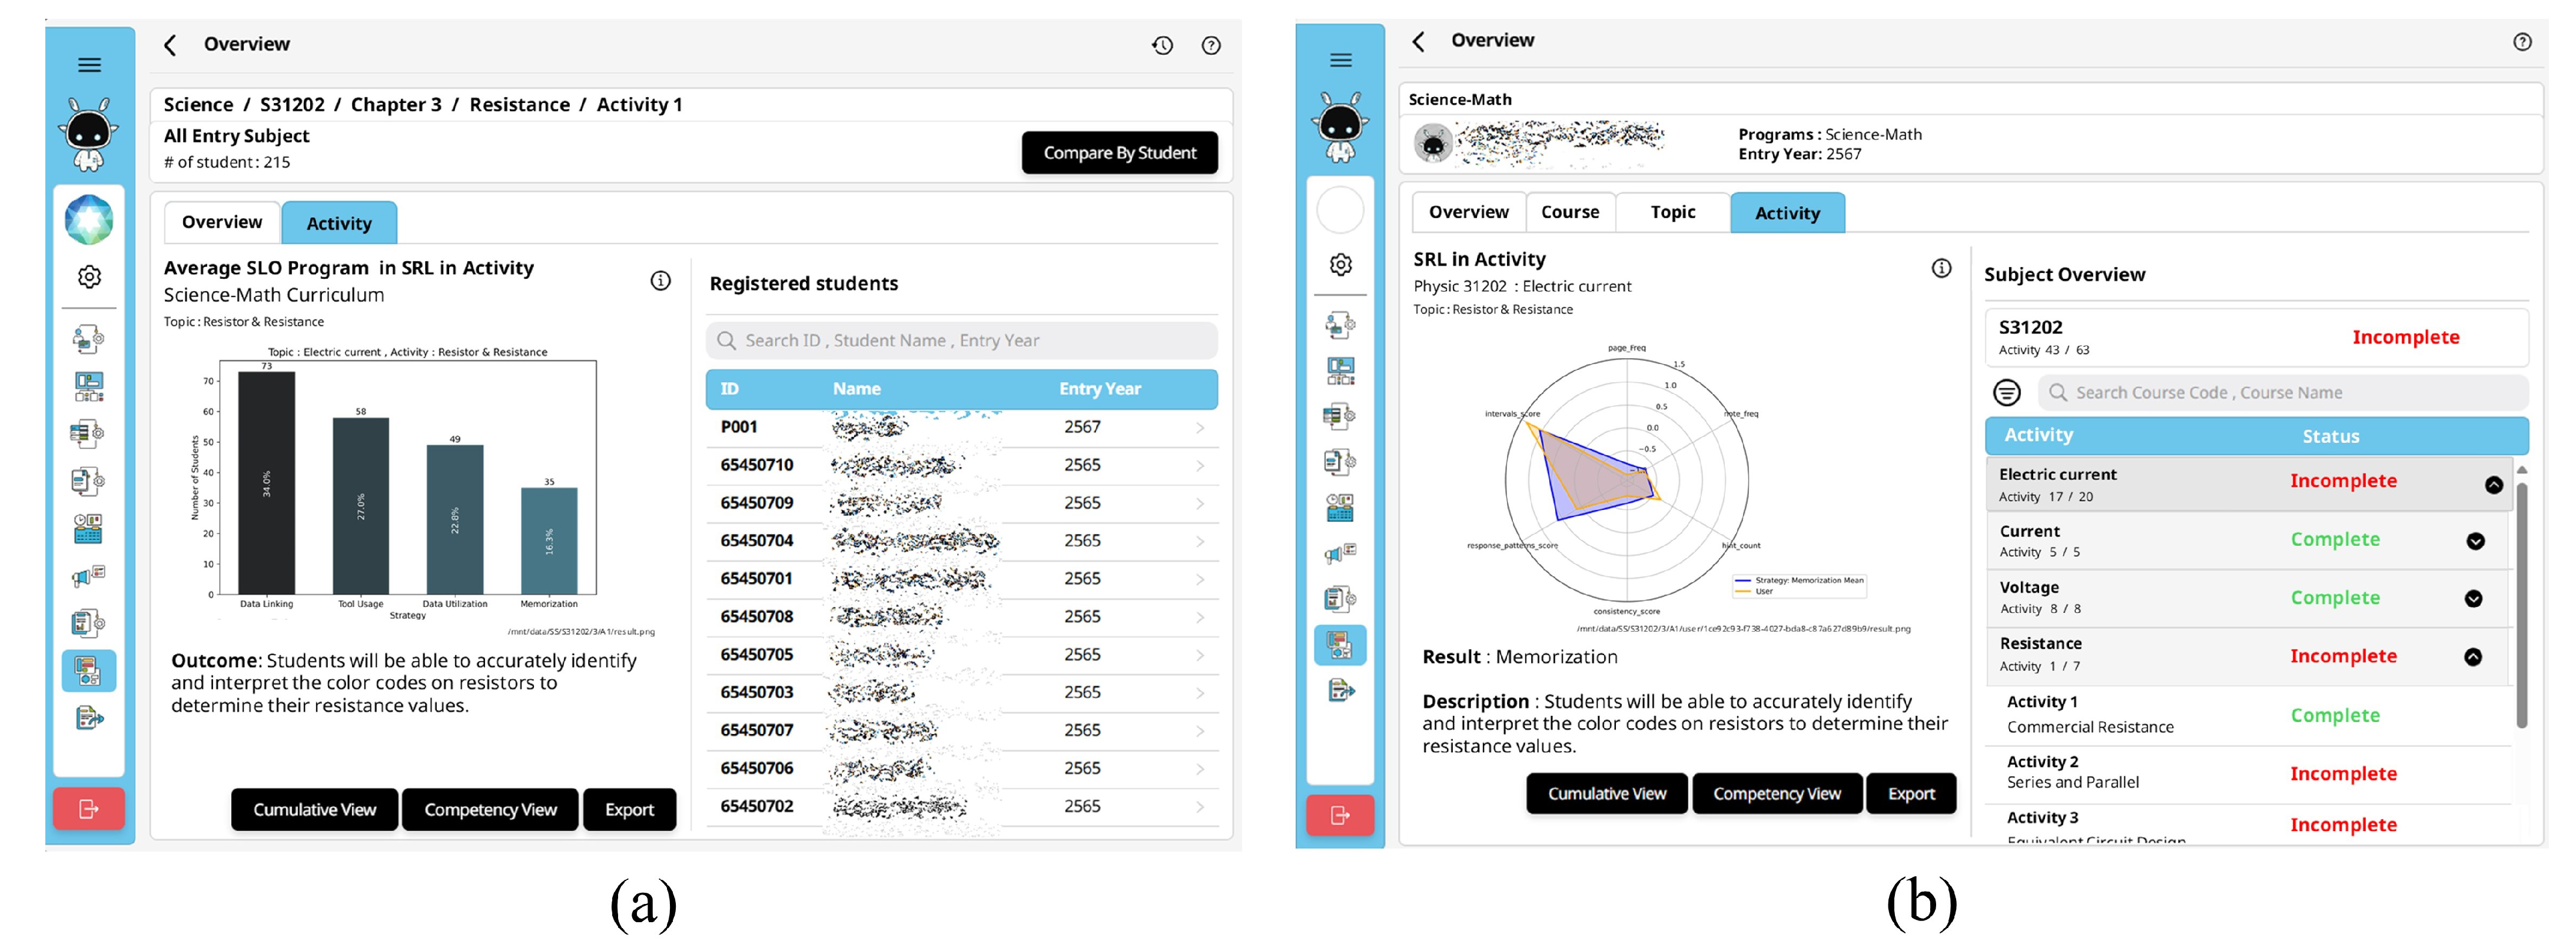Select Overview tab in panel (a)

(x=222, y=222)
